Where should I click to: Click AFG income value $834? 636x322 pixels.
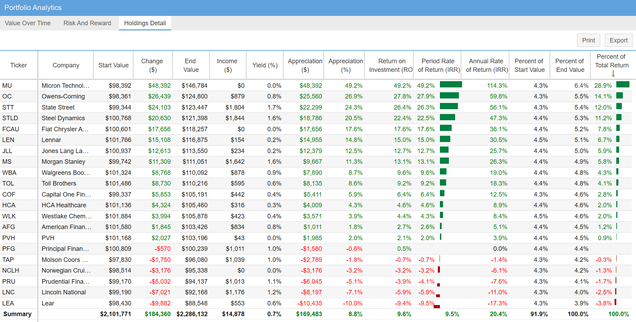coord(238,227)
